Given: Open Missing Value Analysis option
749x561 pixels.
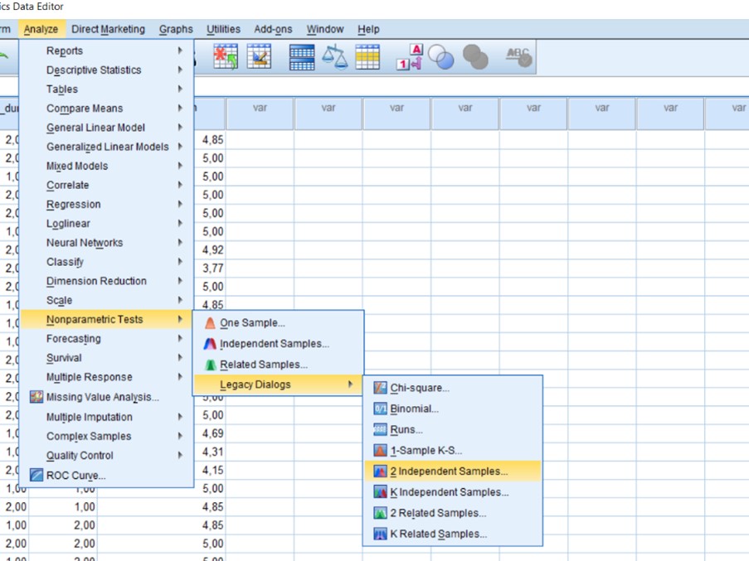Looking at the screenshot, I should click(x=102, y=397).
